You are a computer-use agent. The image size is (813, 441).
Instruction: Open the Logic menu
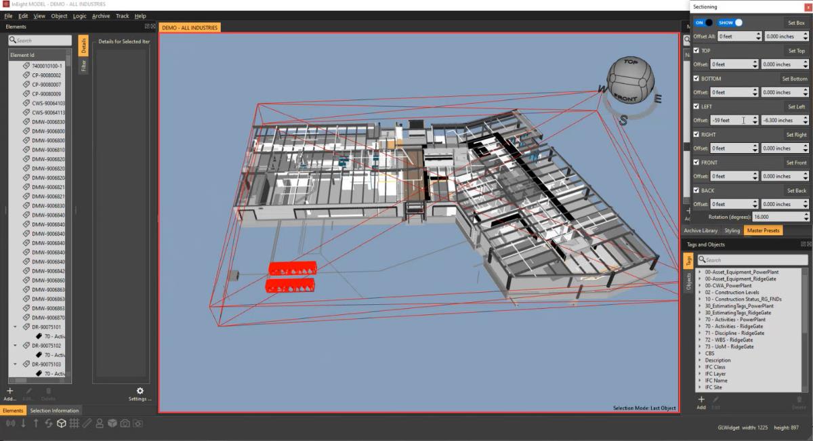point(79,16)
